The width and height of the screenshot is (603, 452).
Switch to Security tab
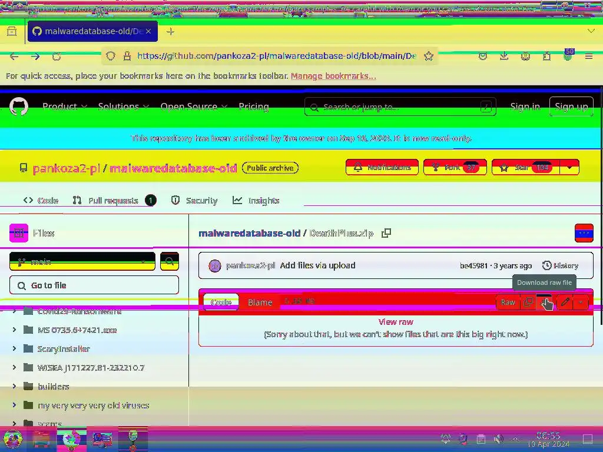coord(194,200)
